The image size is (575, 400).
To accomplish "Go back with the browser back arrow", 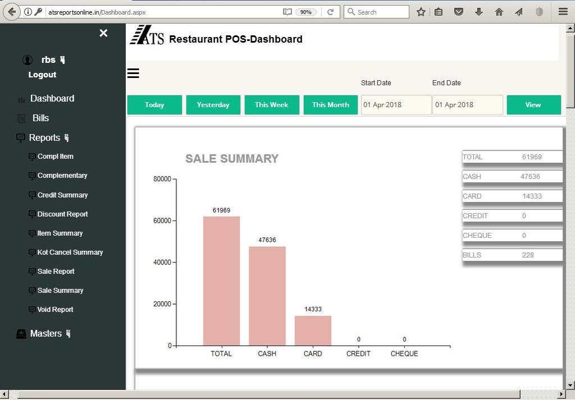I will [11, 12].
